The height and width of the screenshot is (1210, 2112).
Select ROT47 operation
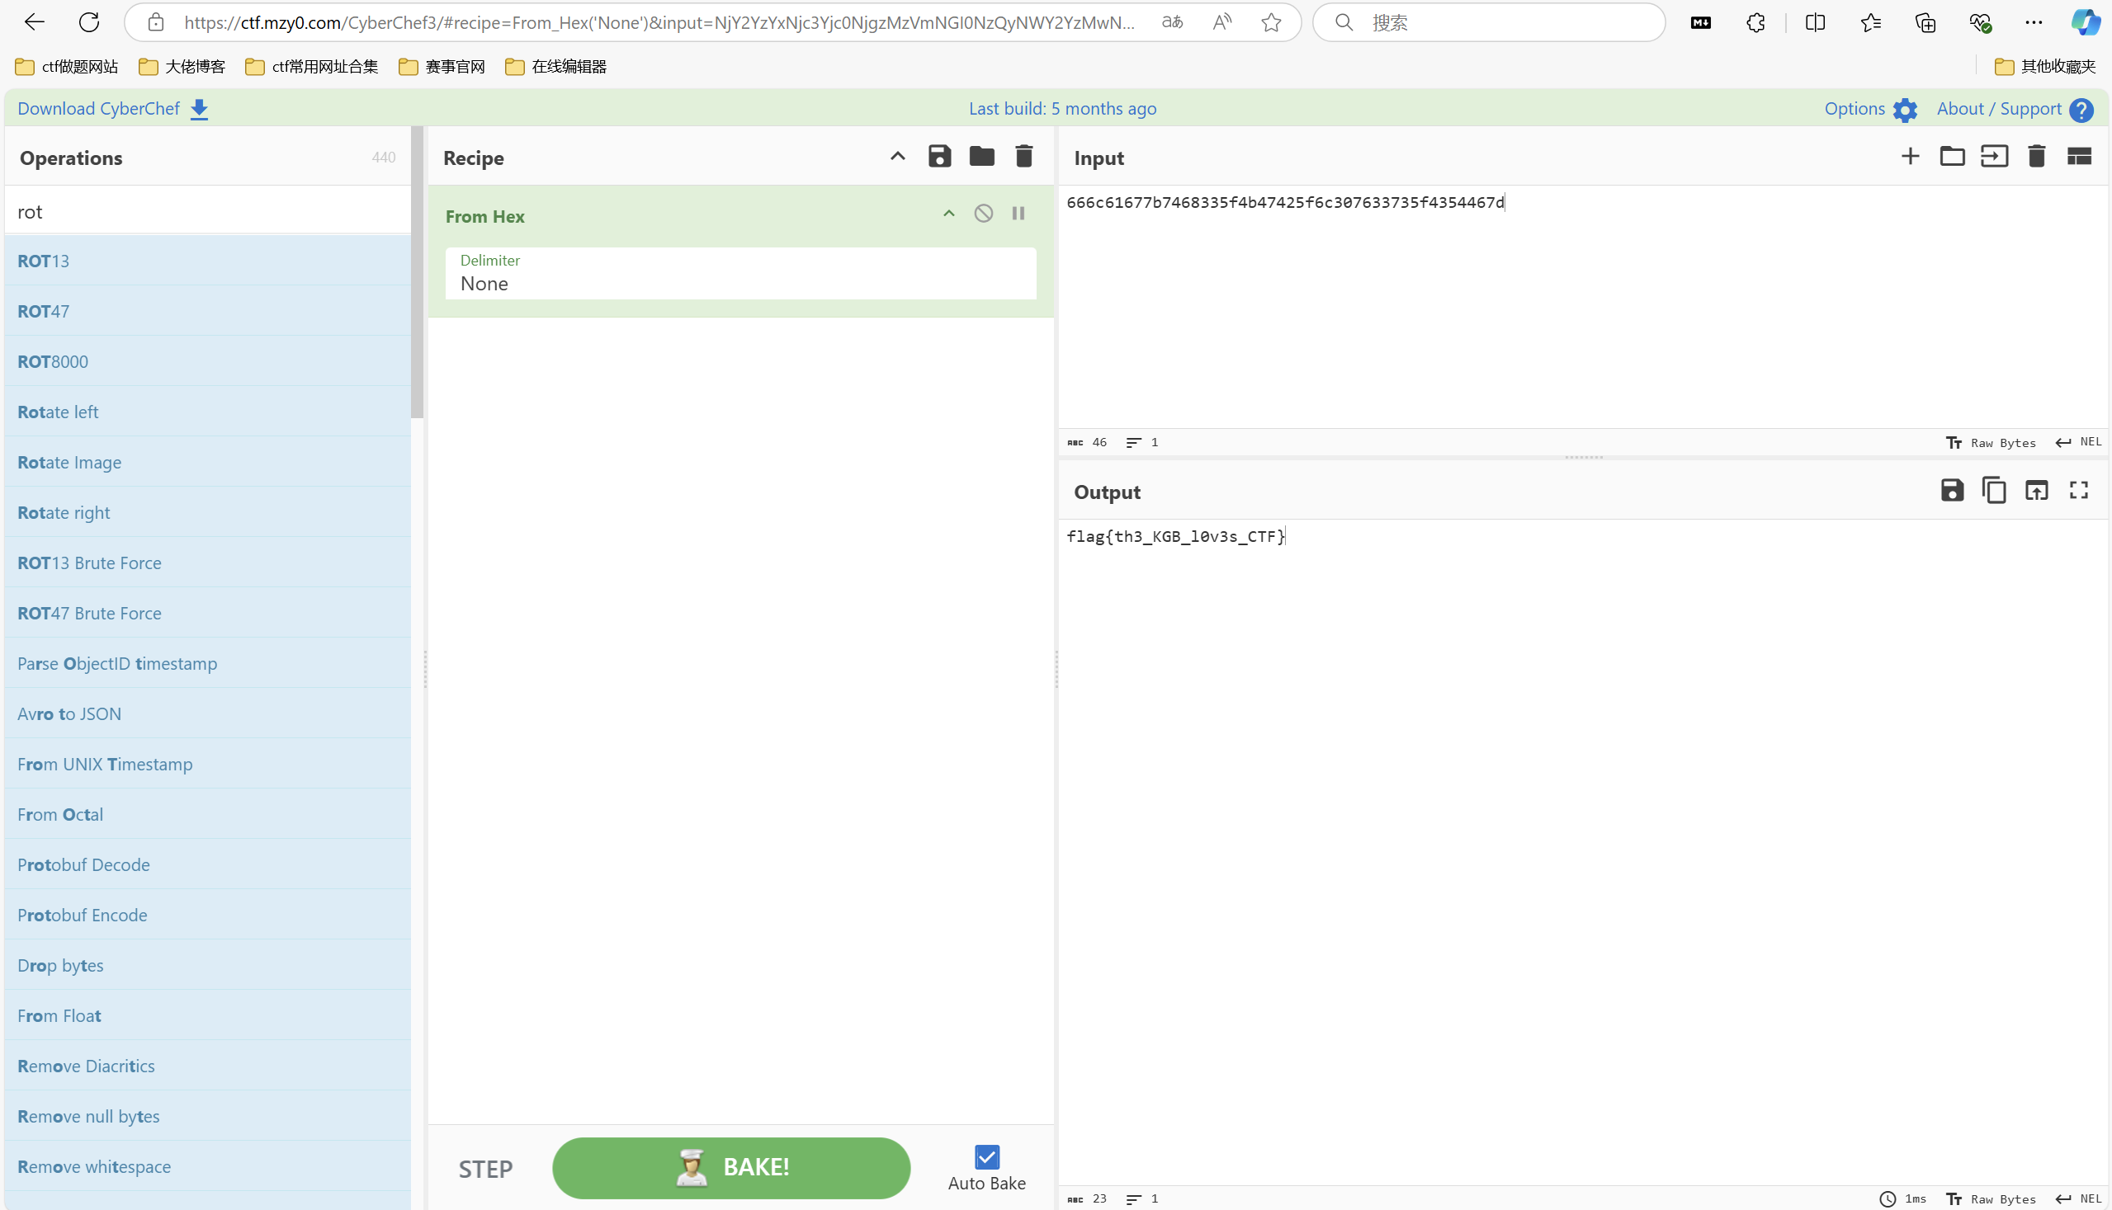[208, 311]
